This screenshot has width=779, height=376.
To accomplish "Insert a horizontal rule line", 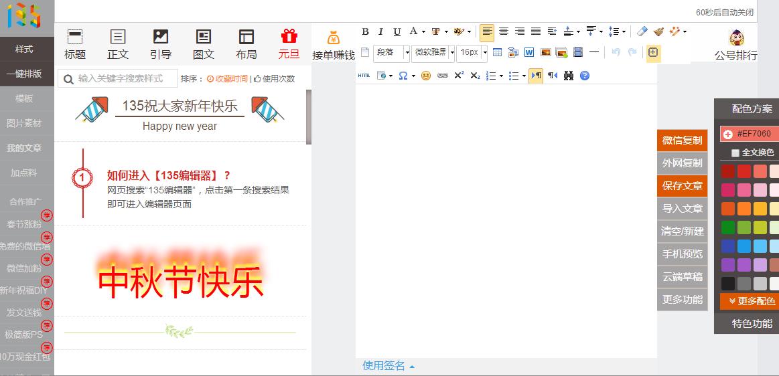I will (593, 52).
